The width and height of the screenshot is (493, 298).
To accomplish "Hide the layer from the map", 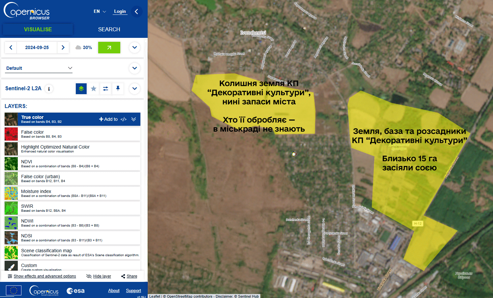I will click(x=99, y=276).
